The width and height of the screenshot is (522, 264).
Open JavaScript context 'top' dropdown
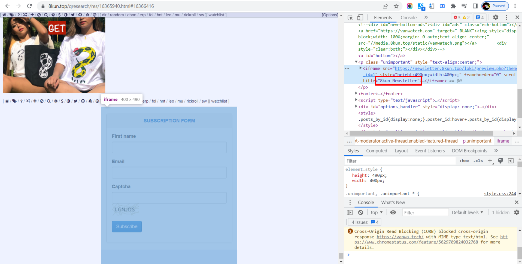pyautogui.click(x=377, y=213)
